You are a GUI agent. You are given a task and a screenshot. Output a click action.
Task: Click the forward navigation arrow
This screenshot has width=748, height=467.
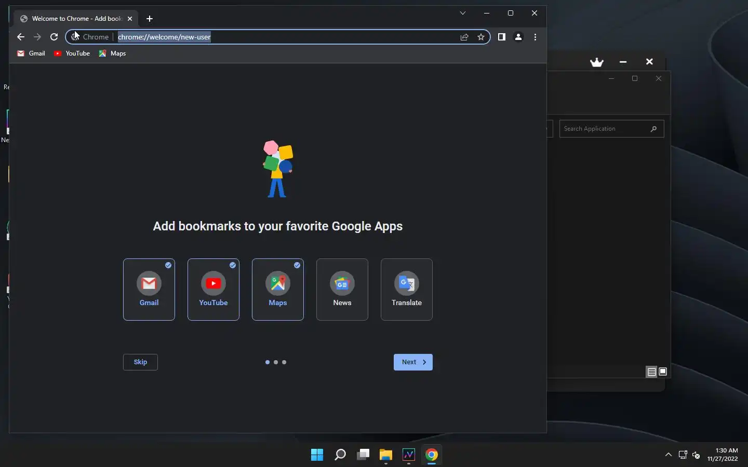pyautogui.click(x=37, y=37)
